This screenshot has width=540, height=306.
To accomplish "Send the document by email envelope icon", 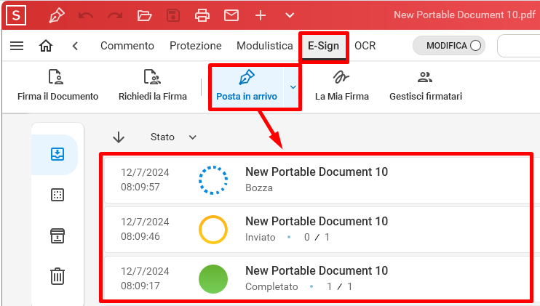I will tap(231, 15).
